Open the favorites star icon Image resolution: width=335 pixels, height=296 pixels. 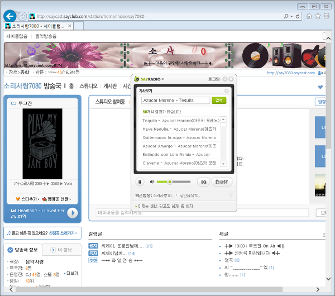pyautogui.click(x=318, y=16)
